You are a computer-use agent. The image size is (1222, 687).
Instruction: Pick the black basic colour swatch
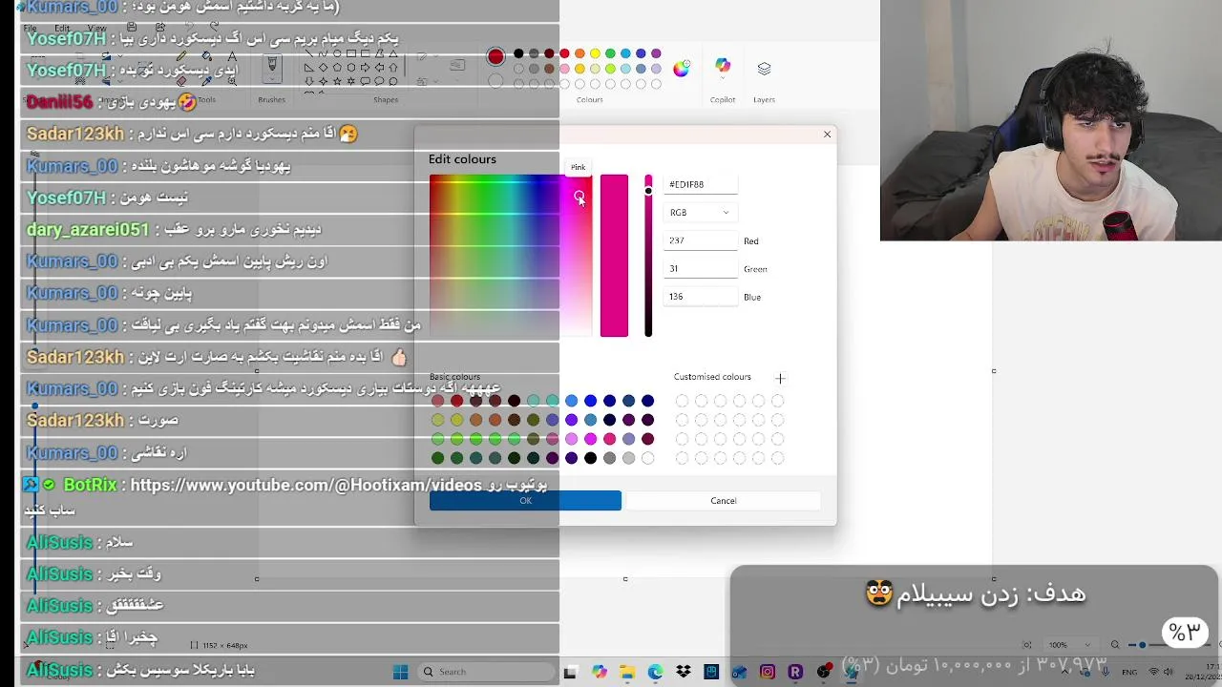590,458
